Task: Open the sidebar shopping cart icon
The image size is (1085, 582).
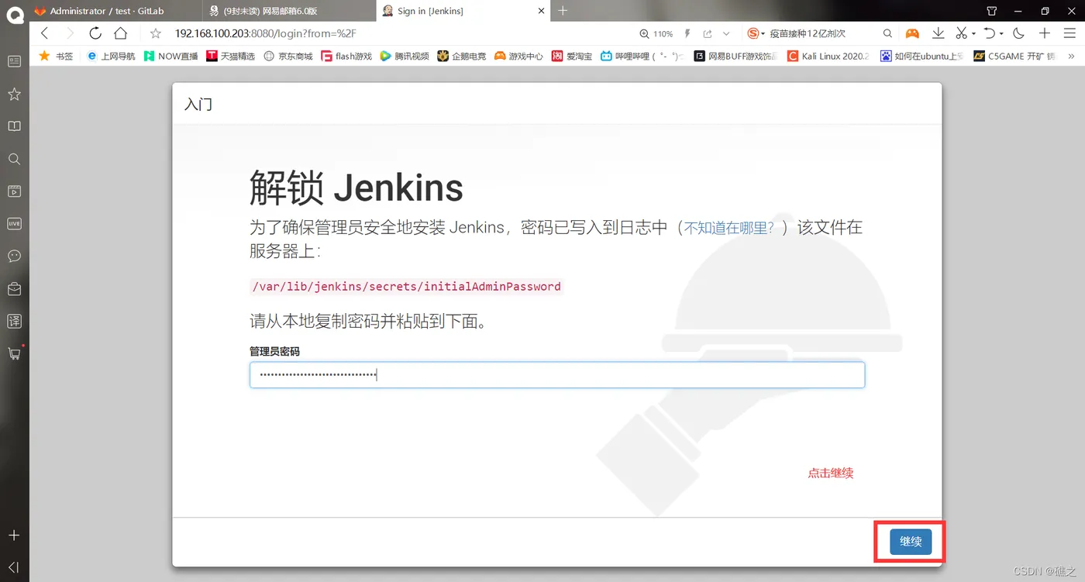Action: (x=14, y=353)
